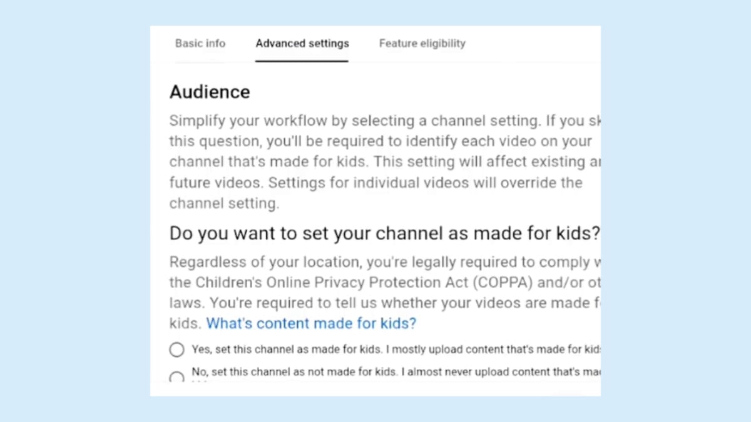751x422 pixels.
Task: Click the Audience section heading
Action: pyautogui.click(x=210, y=91)
